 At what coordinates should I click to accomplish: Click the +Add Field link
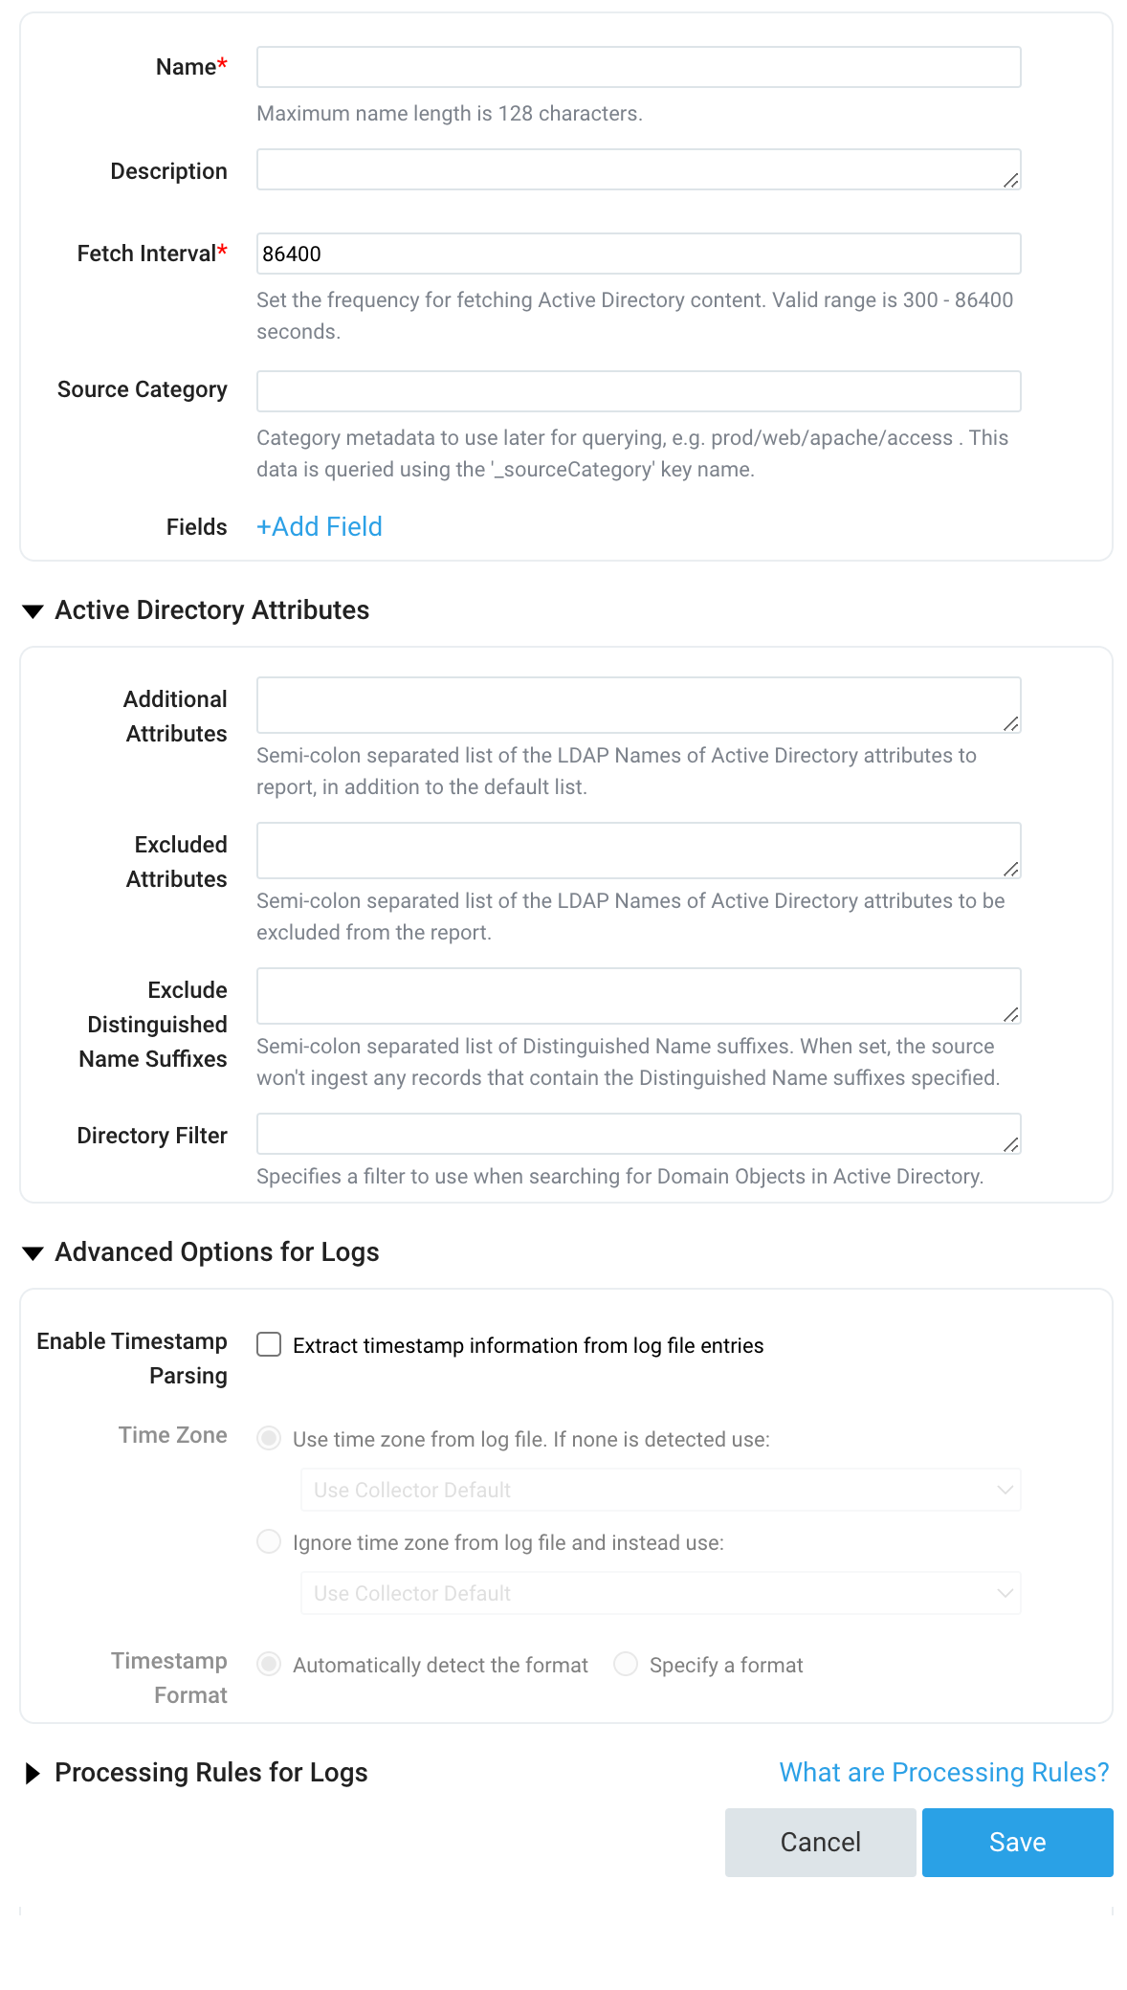point(320,527)
